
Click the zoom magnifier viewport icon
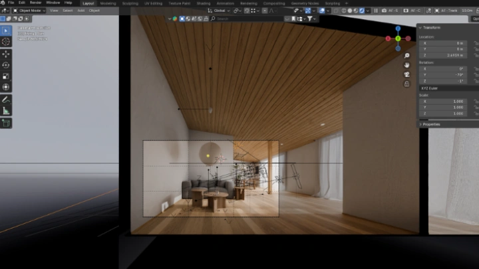pyautogui.click(x=406, y=56)
